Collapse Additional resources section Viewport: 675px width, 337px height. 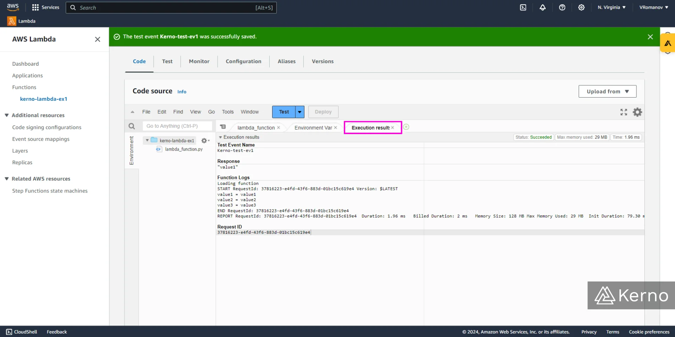click(x=7, y=115)
